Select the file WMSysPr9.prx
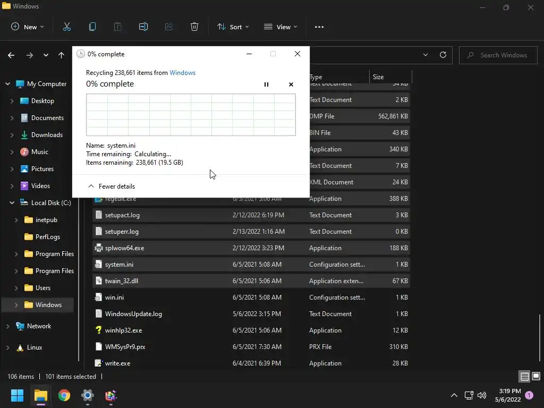 (x=251, y=346)
